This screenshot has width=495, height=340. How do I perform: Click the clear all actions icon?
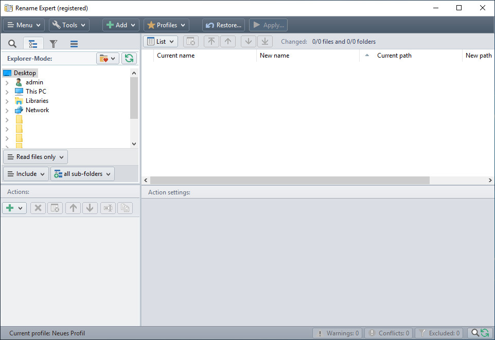[x=55, y=208]
